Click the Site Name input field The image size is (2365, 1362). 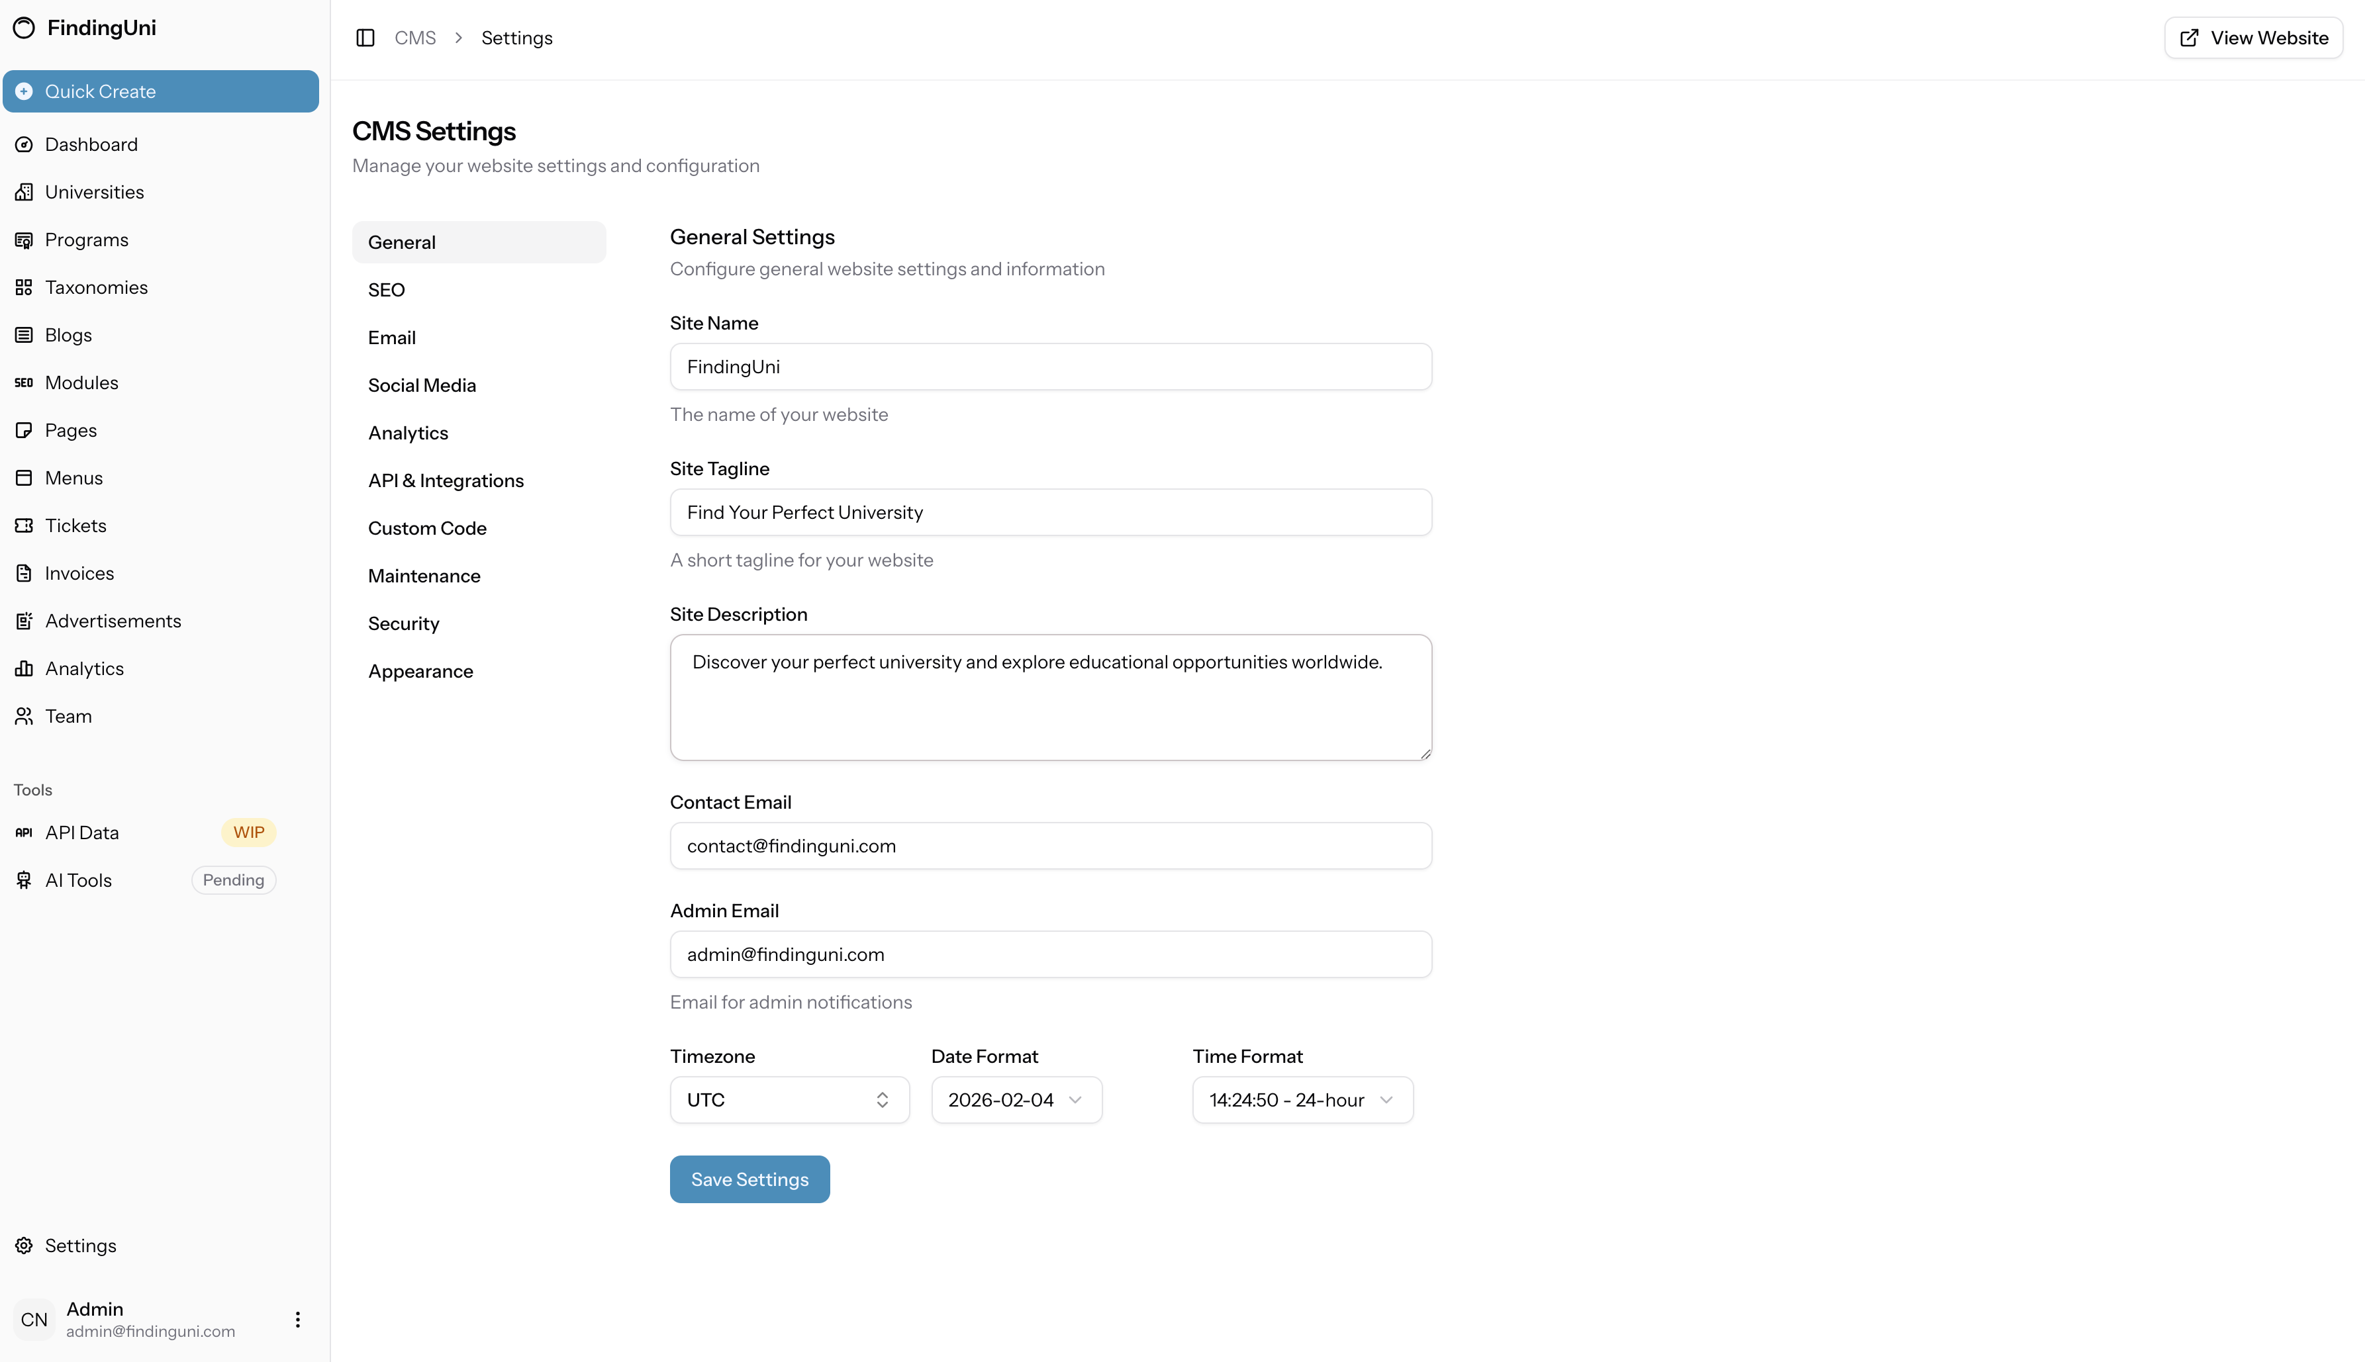coord(1050,366)
